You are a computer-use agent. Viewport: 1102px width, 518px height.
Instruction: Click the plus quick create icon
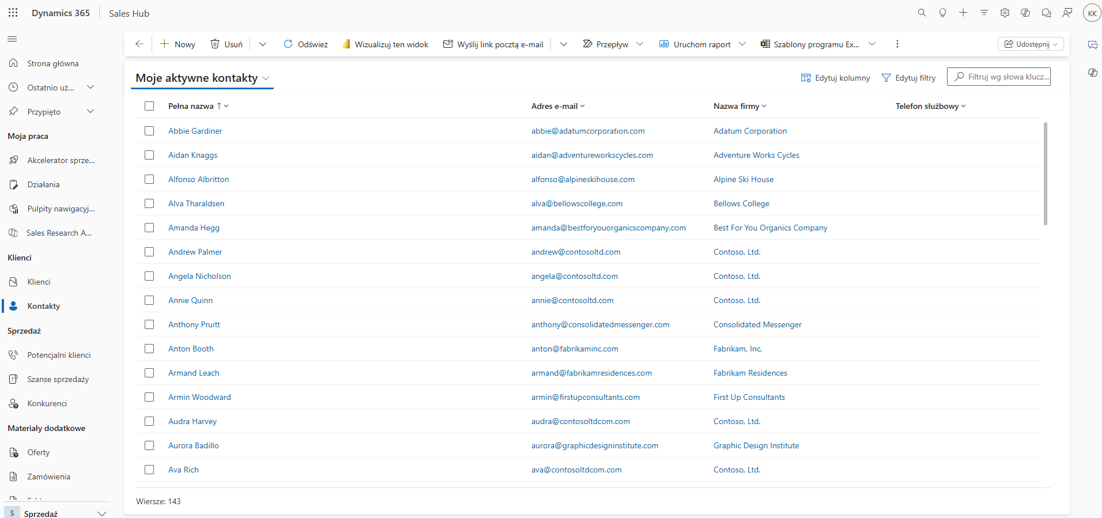[x=963, y=13]
